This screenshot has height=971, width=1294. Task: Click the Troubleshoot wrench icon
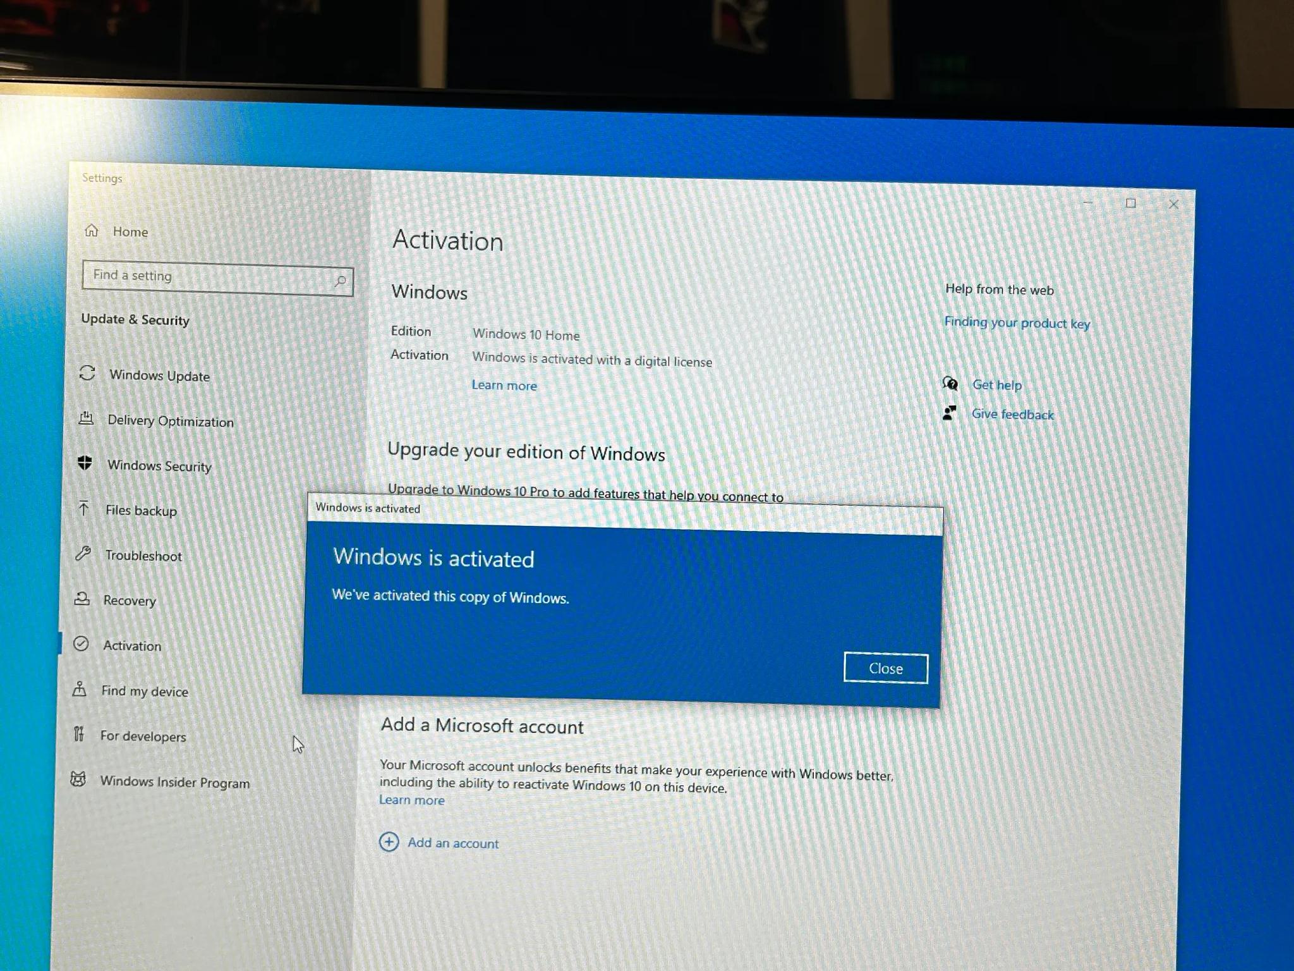83,553
